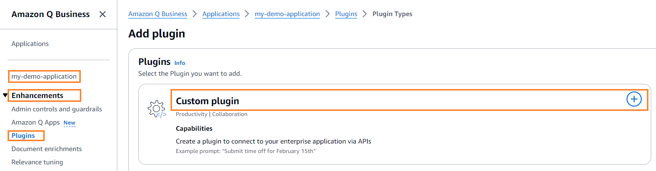Click Amazon Q Business breadcrumb link
This screenshot has height=171, width=656.
(158, 14)
